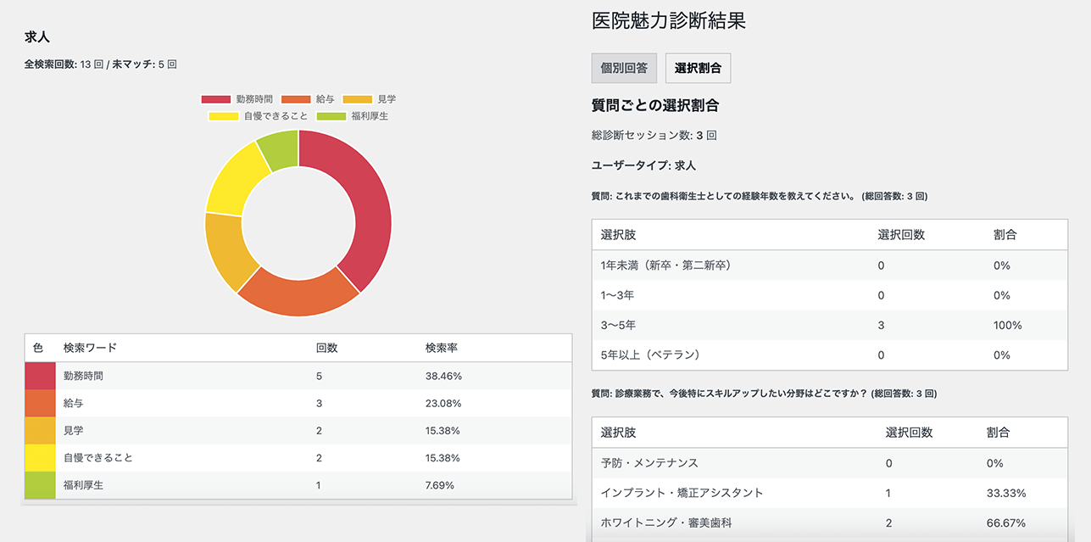Viewport: 1091px width, 542px height.
Task: Click the green 福利厚生 donut segment
Action: [279, 150]
